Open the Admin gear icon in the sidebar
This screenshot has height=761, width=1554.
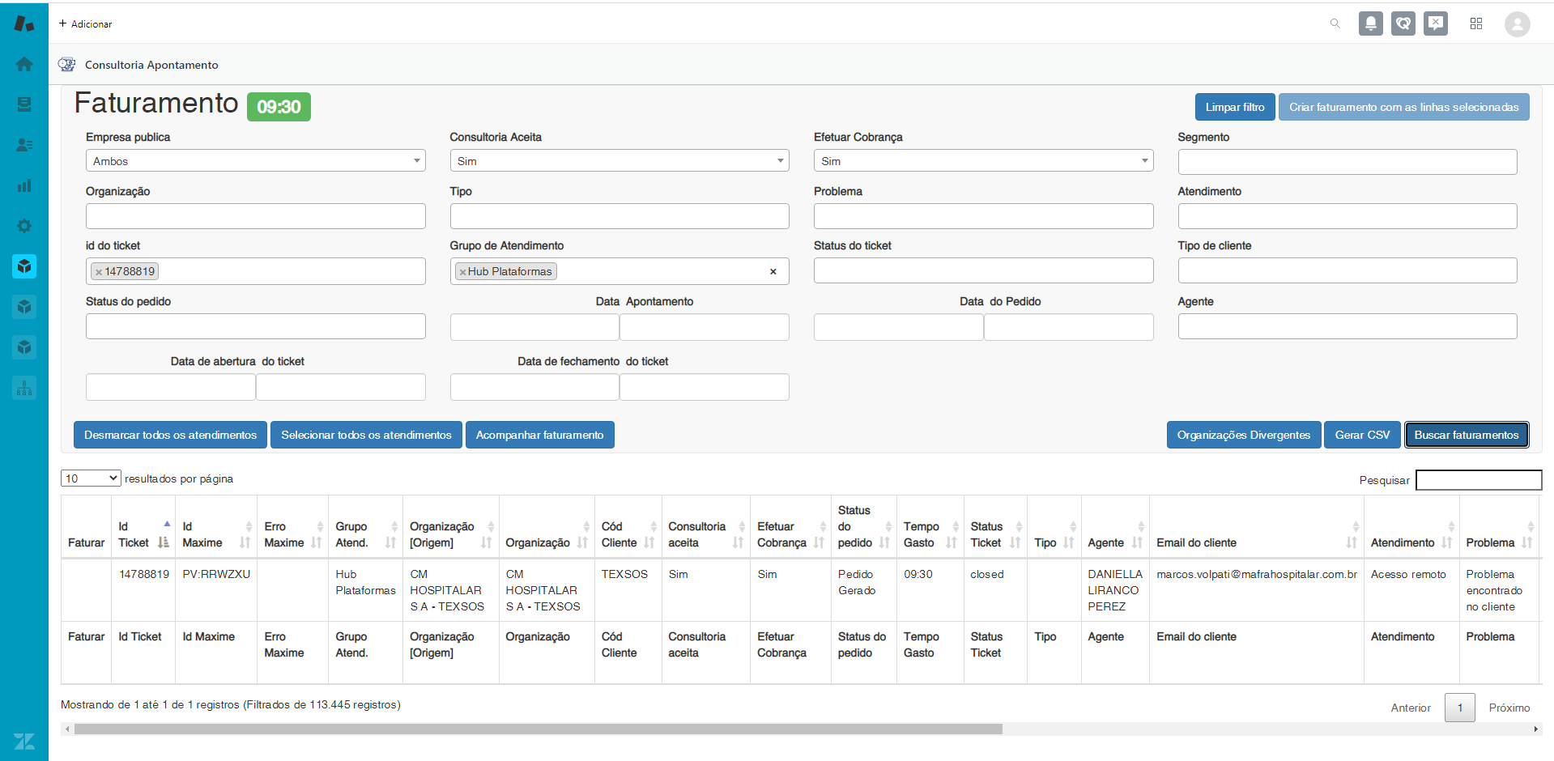[x=24, y=226]
